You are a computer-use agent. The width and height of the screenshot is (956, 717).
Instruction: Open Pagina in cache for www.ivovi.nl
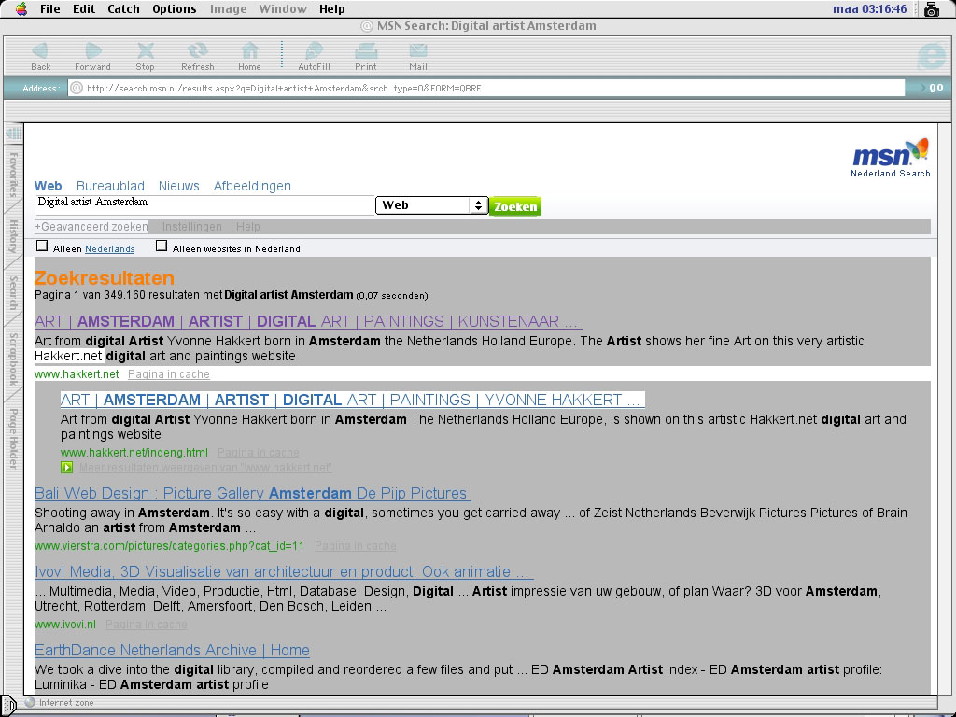(x=147, y=625)
